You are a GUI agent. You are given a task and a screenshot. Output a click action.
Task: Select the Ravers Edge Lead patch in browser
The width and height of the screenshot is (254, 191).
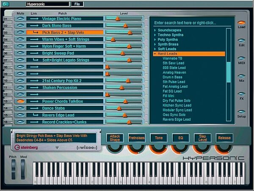tap(177, 119)
